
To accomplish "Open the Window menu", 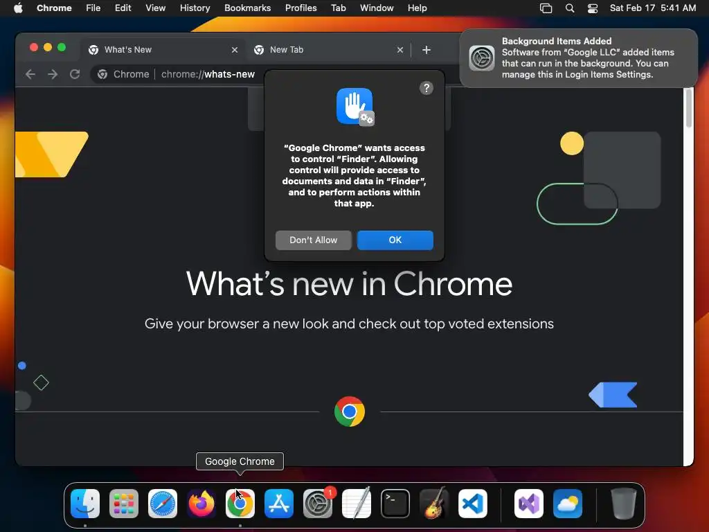I will (376, 8).
